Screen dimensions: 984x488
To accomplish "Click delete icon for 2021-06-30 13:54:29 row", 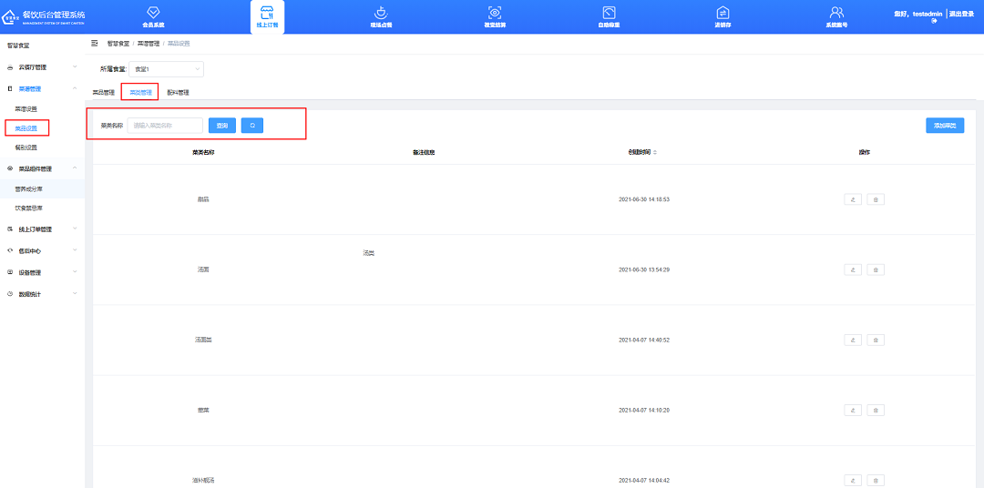I will click(876, 269).
